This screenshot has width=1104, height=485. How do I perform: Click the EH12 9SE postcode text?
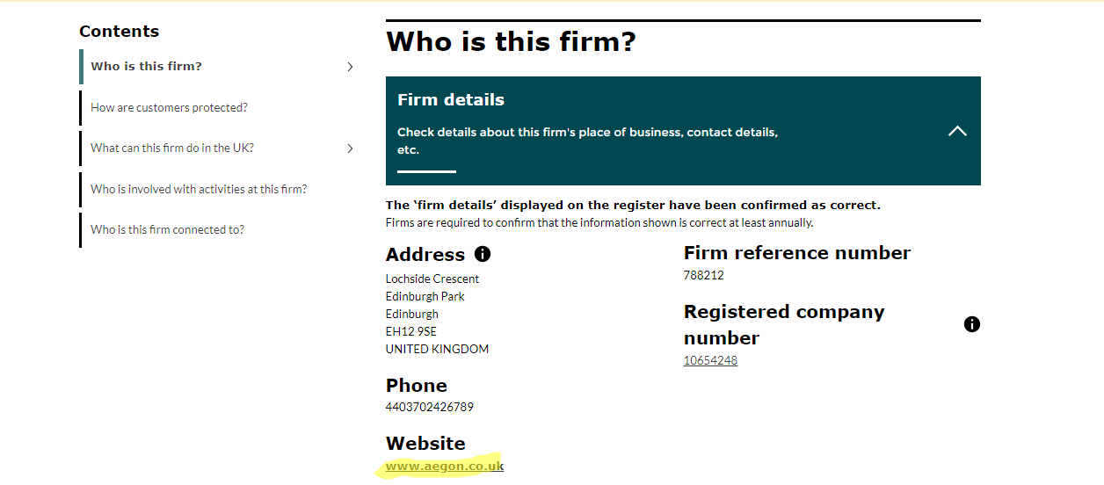[411, 331]
